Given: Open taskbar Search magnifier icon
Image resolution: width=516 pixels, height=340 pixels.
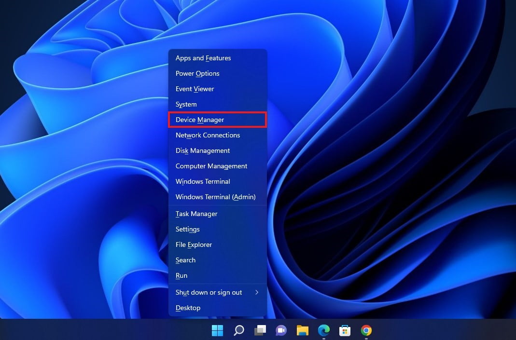Looking at the screenshot, I should 238,330.
